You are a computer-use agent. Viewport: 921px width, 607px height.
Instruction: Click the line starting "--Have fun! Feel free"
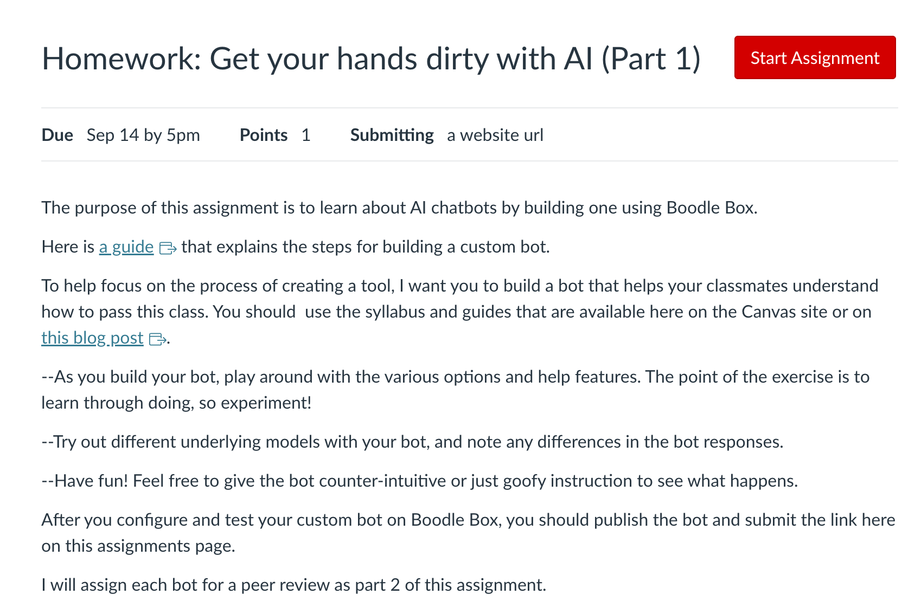[x=419, y=481]
